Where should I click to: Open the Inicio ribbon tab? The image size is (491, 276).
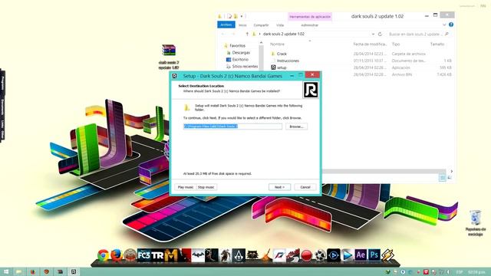[242, 25]
